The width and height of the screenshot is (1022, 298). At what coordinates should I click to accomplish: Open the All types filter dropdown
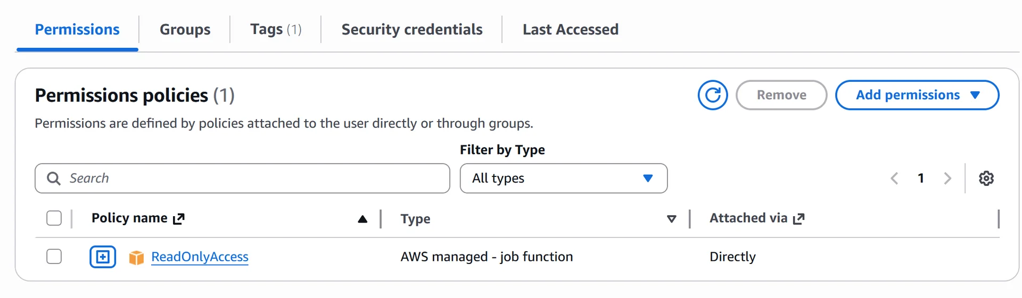click(x=563, y=178)
